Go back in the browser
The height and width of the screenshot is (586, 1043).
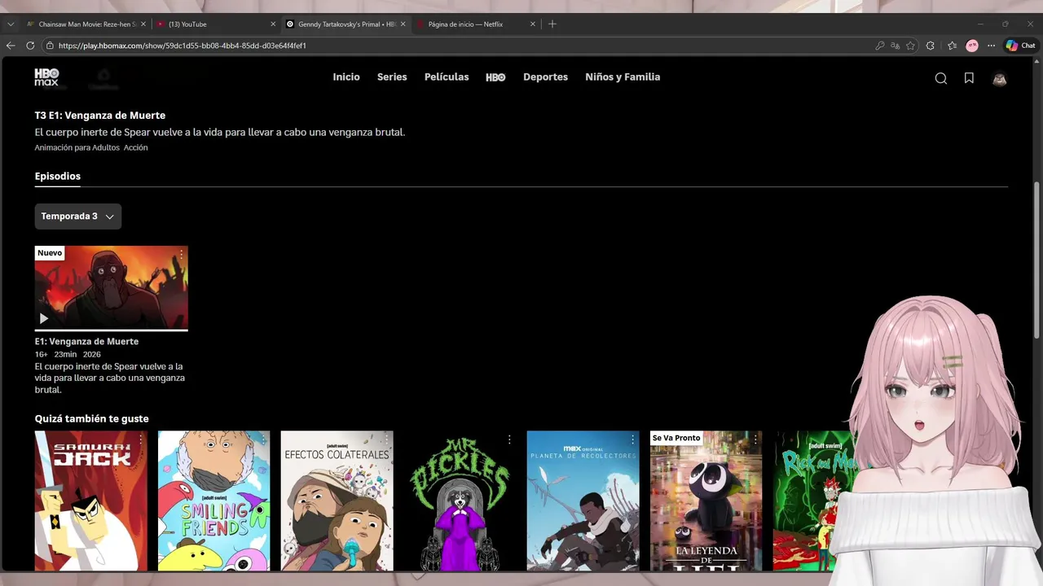click(11, 46)
